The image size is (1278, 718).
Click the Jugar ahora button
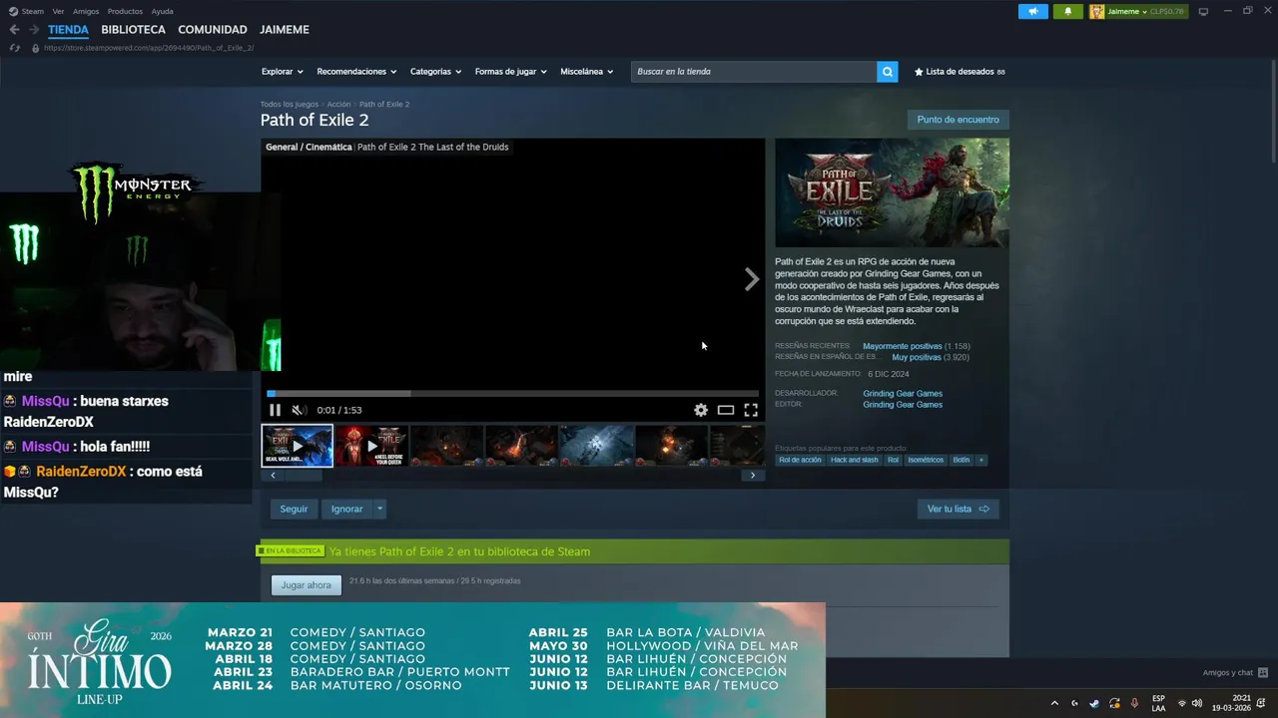pos(306,585)
